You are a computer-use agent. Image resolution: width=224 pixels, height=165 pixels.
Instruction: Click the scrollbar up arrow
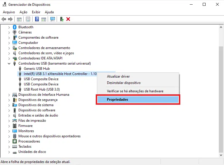(221, 27)
